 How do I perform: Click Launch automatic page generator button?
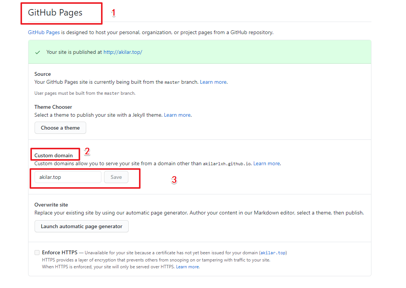(x=82, y=226)
